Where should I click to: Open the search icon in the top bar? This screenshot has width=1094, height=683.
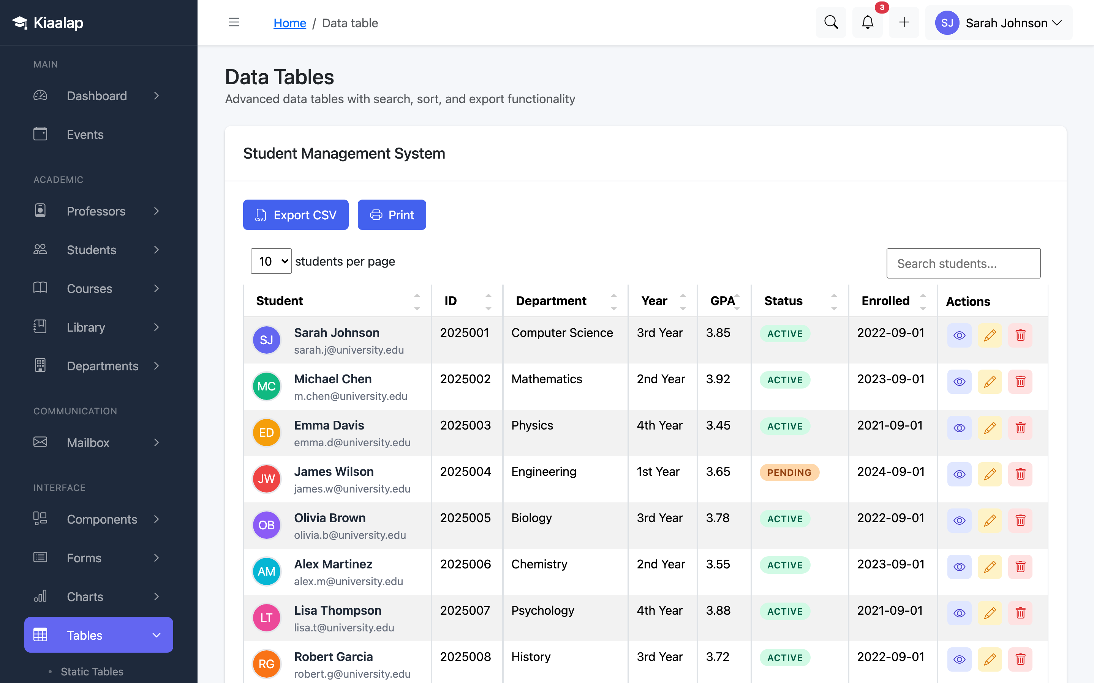point(831,23)
